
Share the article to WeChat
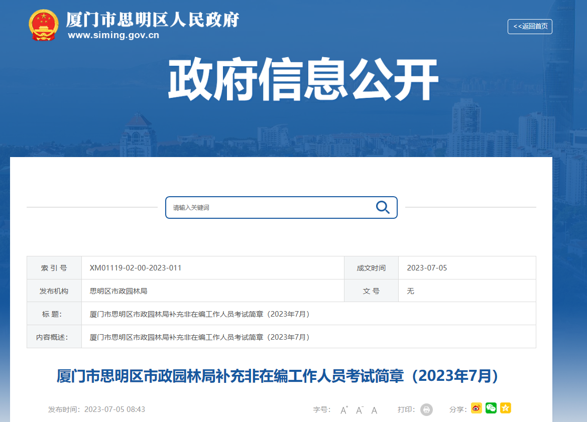point(491,408)
